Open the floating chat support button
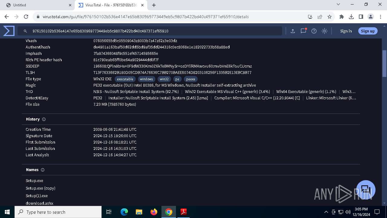387x218 pixels. click(x=366, y=190)
